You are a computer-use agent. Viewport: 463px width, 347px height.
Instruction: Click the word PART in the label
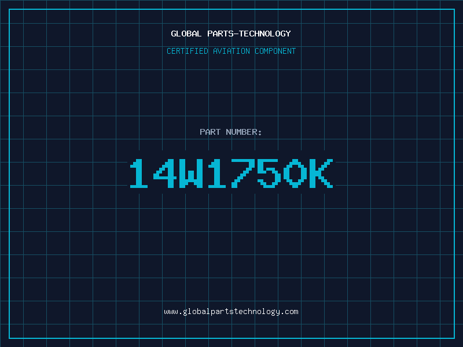[210, 132]
